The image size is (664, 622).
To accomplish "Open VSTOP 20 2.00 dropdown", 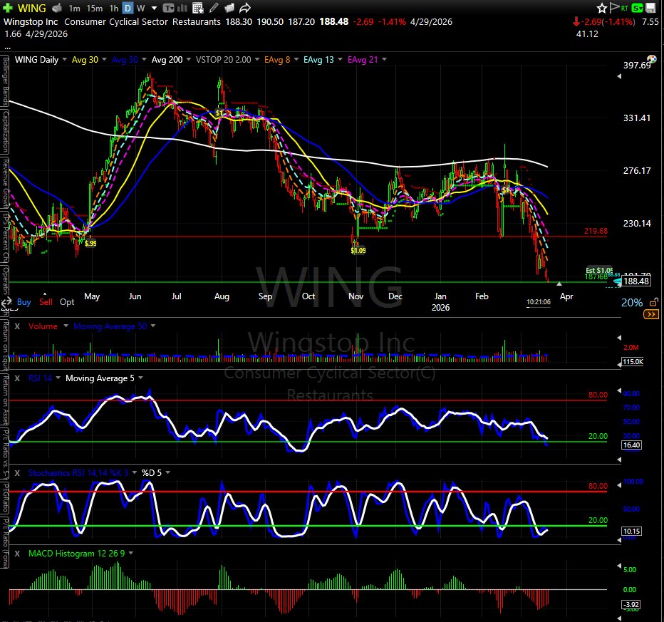I will [257, 59].
